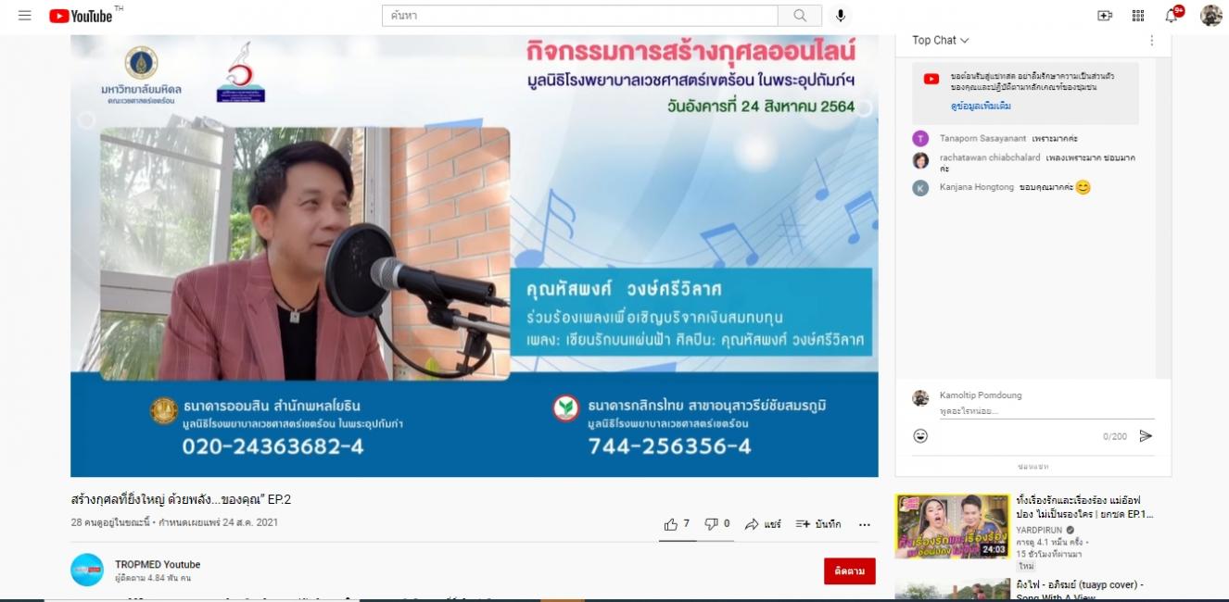Open the notifications bell
This screenshot has height=602, width=1229.
(1172, 15)
